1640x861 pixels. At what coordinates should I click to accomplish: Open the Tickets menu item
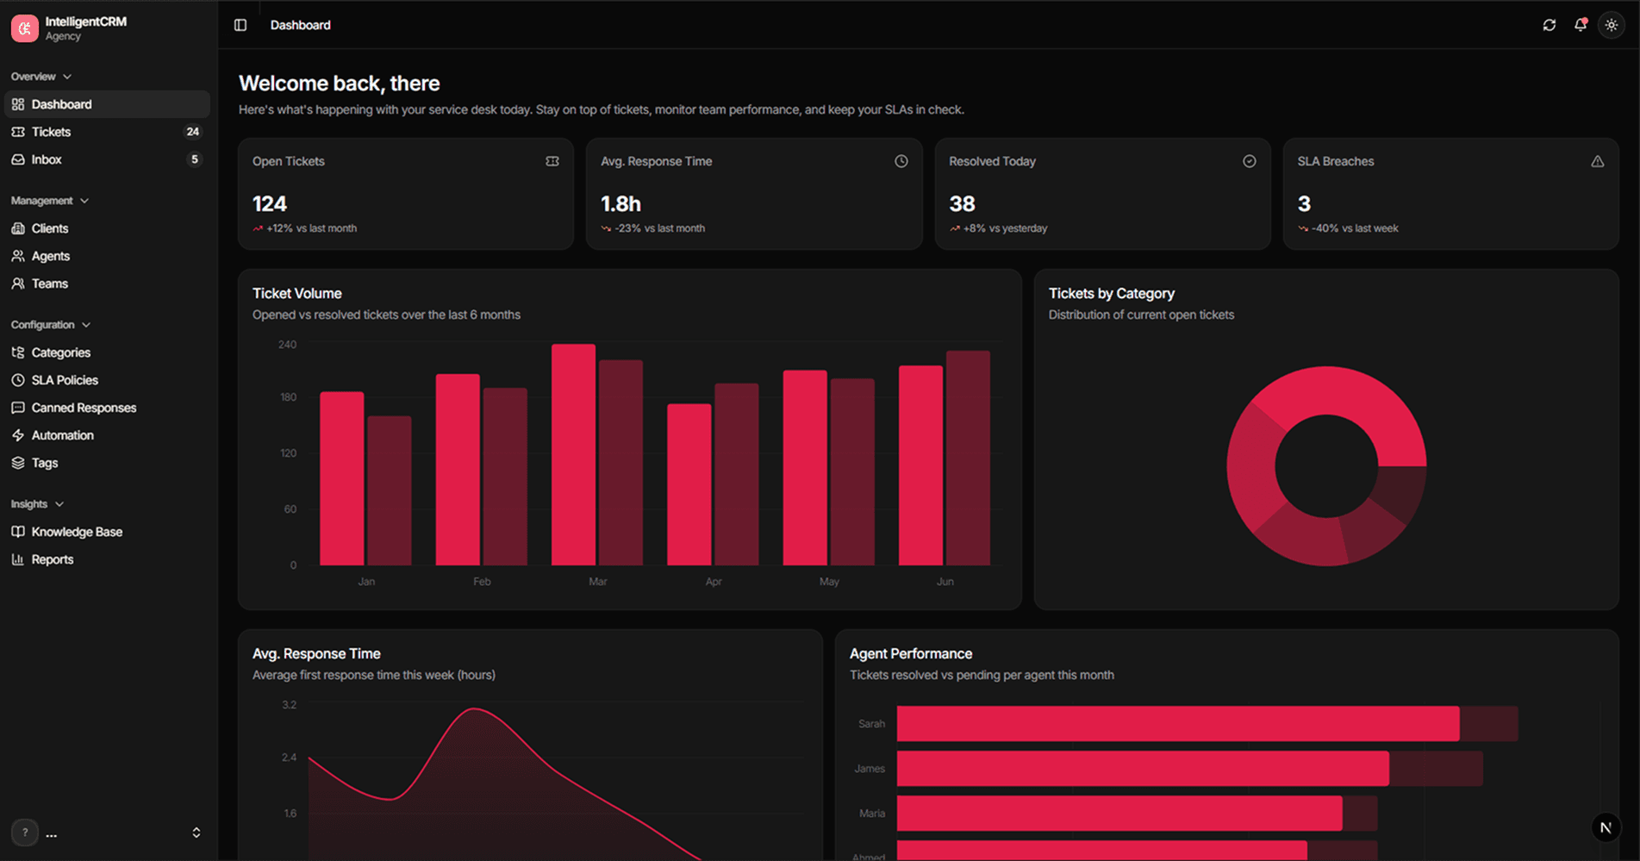(x=108, y=132)
